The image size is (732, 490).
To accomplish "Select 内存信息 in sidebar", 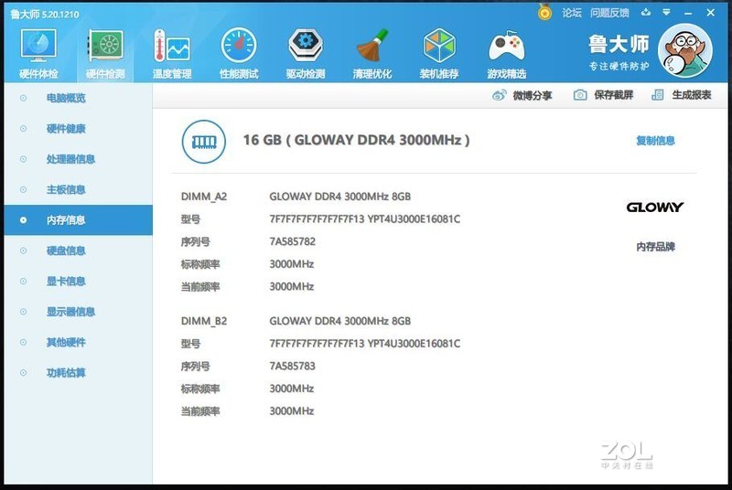I will [x=79, y=220].
